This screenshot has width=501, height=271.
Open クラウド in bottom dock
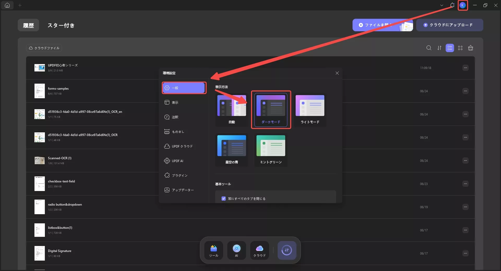pyautogui.click(x=260, y=250)
